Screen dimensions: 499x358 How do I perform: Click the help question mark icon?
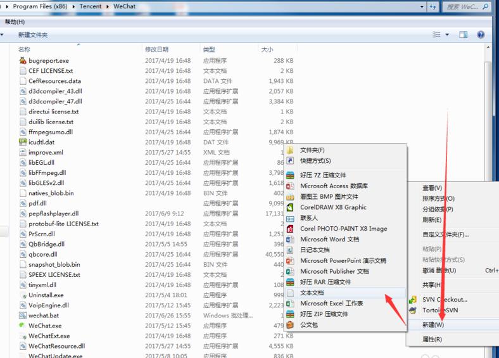coord(481,35)
